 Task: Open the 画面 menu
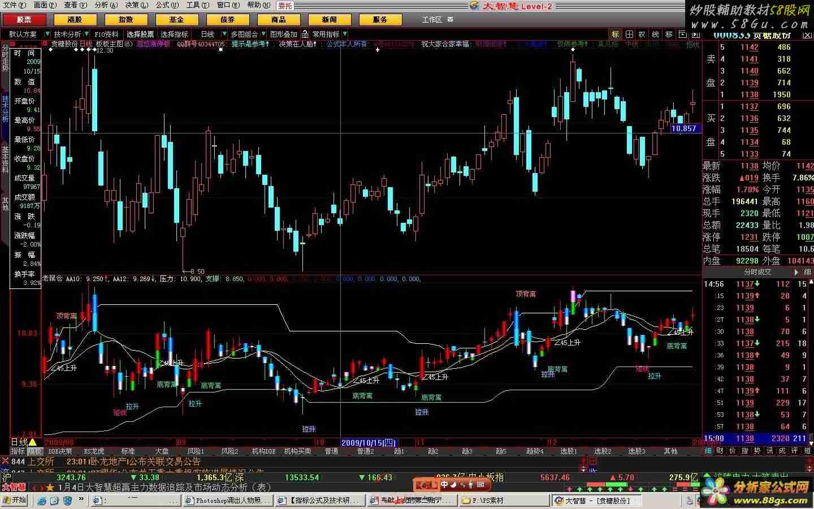45,5
